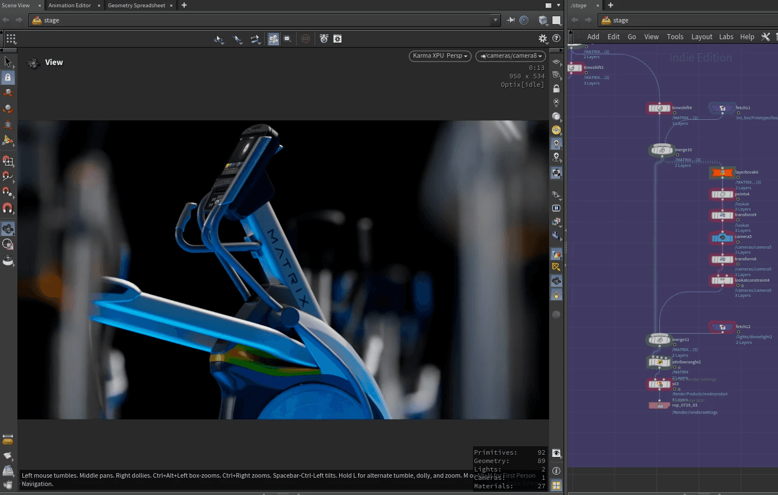Click the grid shelf-tools icon in the viewport toolbar
Screen dimensions: 778x495
coord(11,39)
